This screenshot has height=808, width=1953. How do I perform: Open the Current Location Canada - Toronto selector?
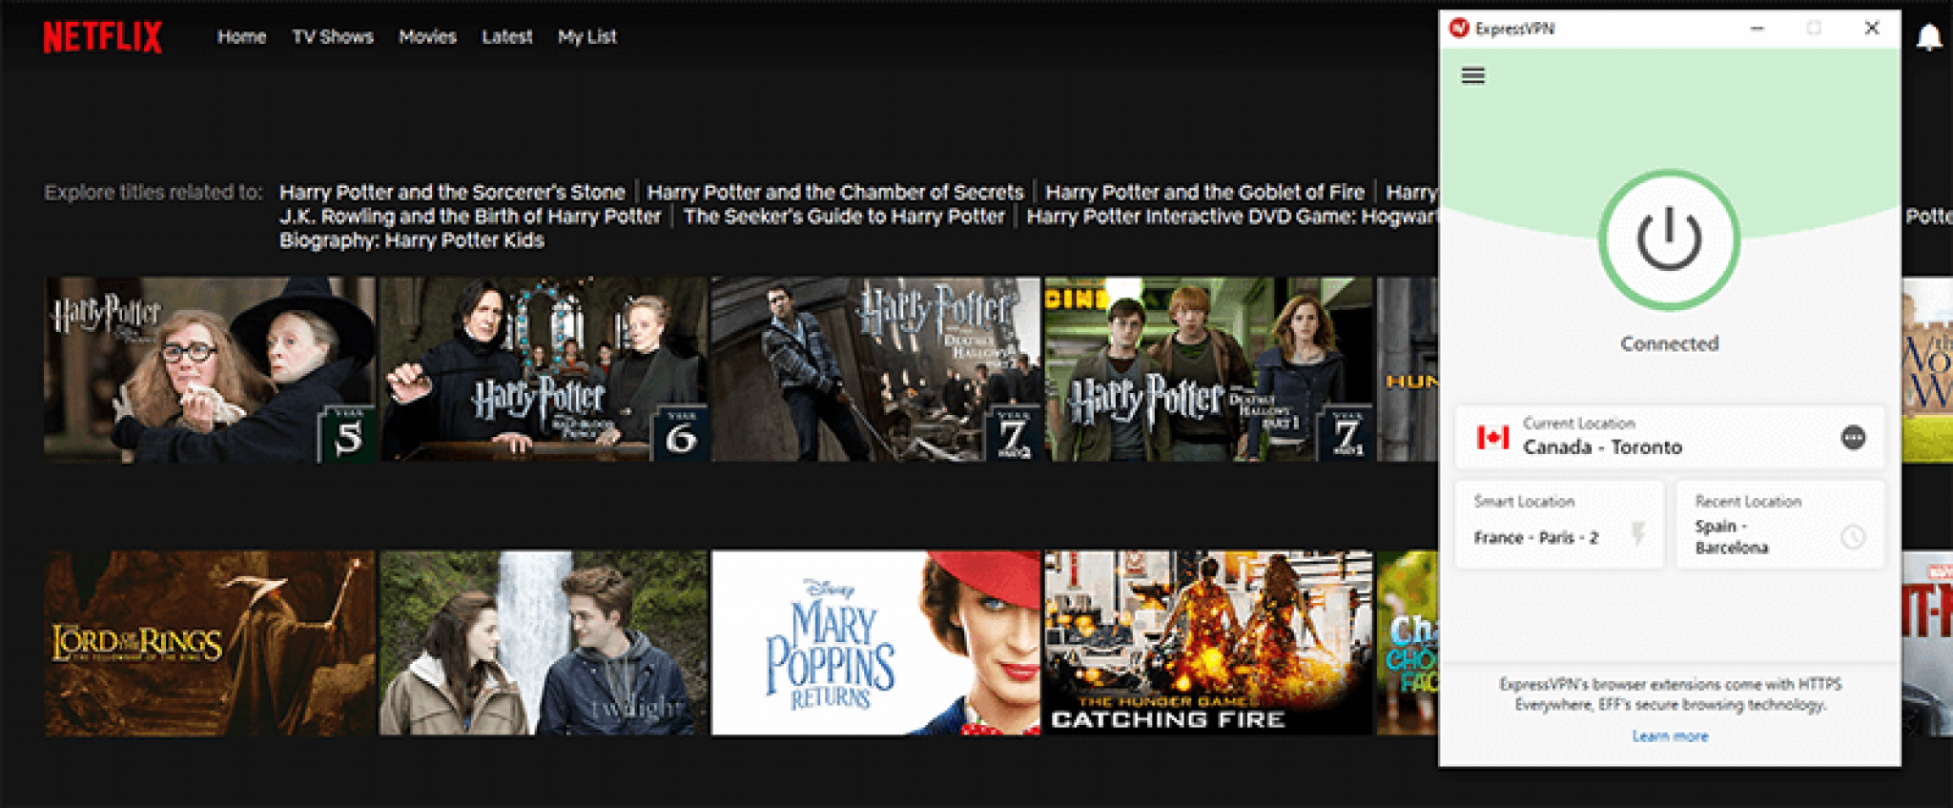(x=1669, y=438)
